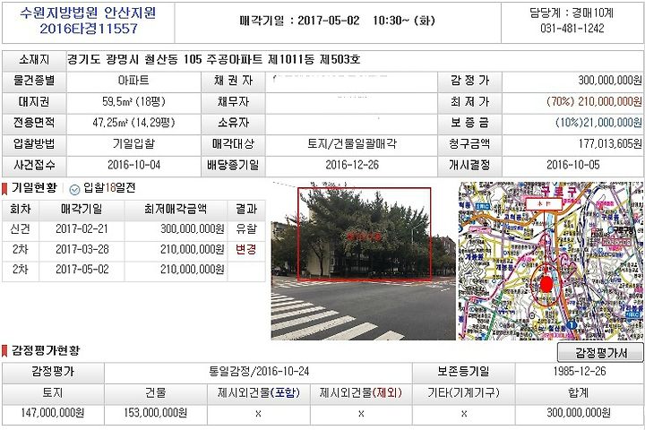The width and height of the screenshot is (645, 430).
Task: Open the apartment building photo
Action: point(363,261)
